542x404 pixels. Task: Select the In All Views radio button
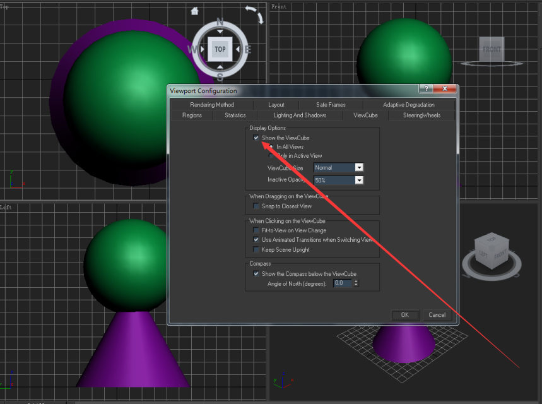[271, 146]
